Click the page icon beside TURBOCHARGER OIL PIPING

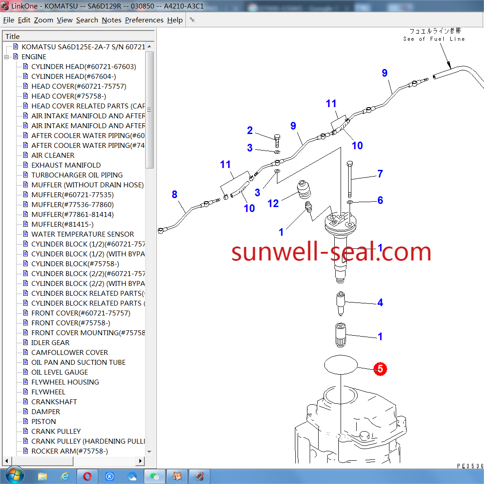click(x=26, y=175)
